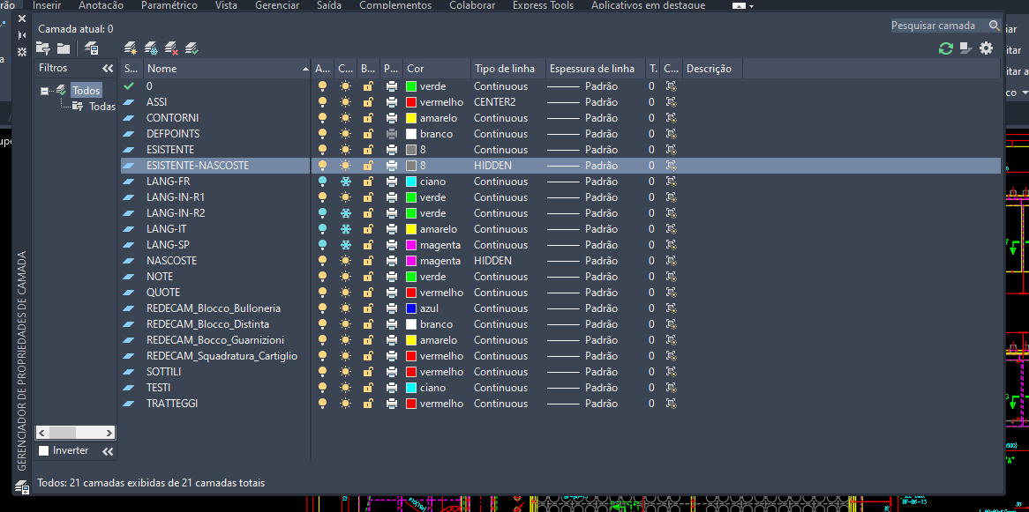Thaw the LANG-FR layer snowflake icon
The width and height of the screenshot is (1029, 512).
345,182
